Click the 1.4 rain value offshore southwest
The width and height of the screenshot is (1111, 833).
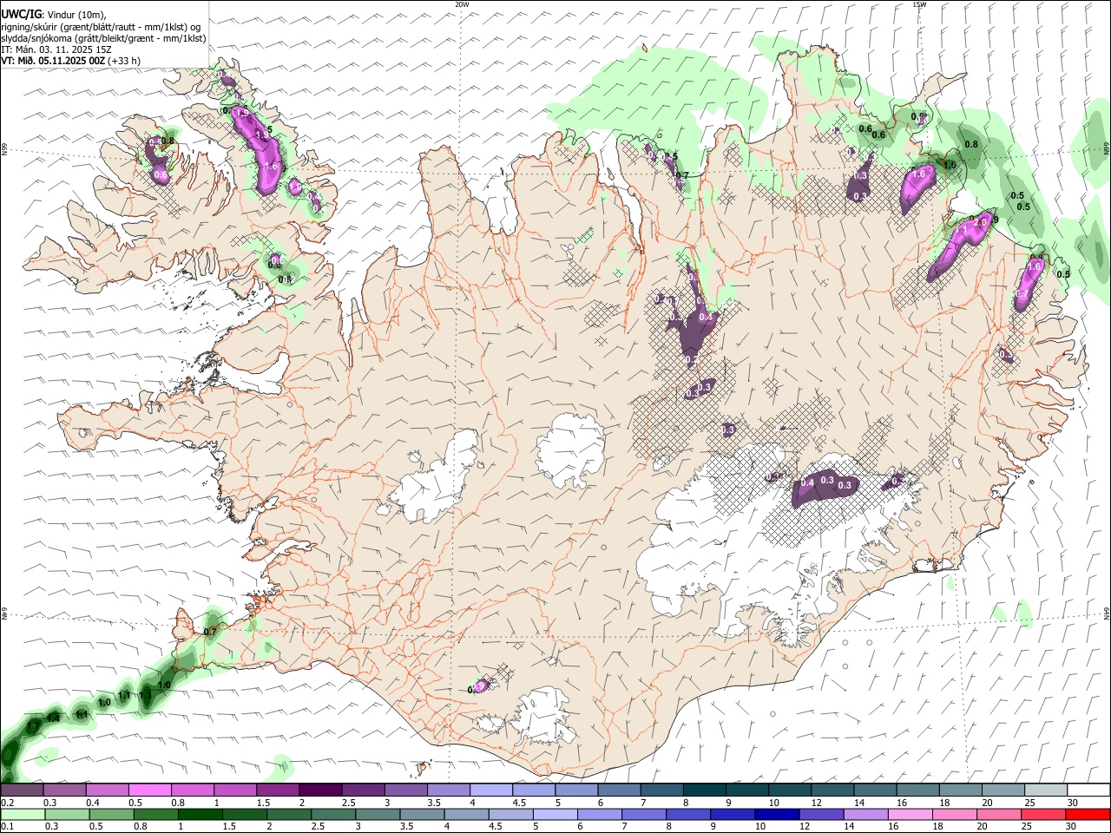[53, 718]
